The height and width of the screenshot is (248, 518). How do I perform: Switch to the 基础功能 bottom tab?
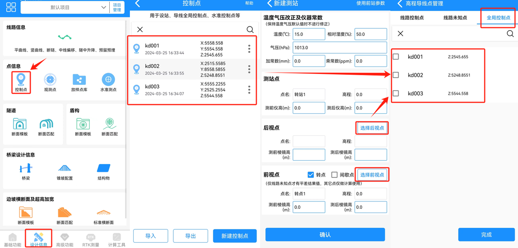click(x=13, y=240)
